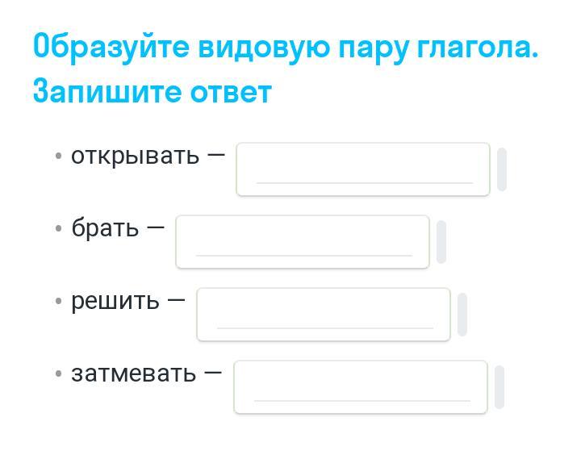
Task: Click the word решить
Action: (x=115, y=301)
